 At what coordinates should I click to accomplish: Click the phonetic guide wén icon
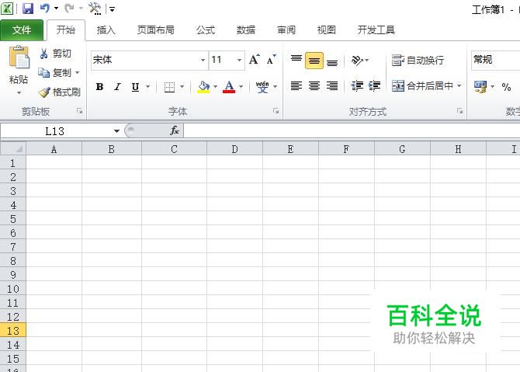(x=262, y=87)
